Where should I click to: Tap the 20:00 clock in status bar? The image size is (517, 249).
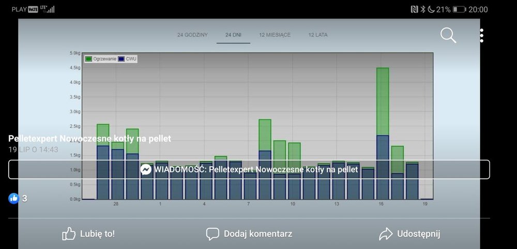pyautogui.click(x=478, y=9)
